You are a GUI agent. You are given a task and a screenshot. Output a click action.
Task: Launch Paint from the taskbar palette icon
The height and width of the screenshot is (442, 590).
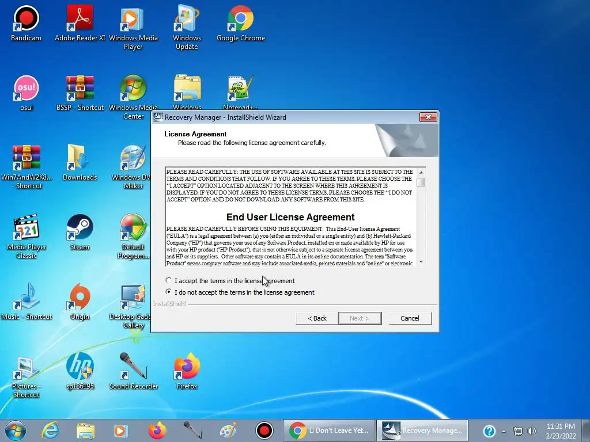pos(228,430)
